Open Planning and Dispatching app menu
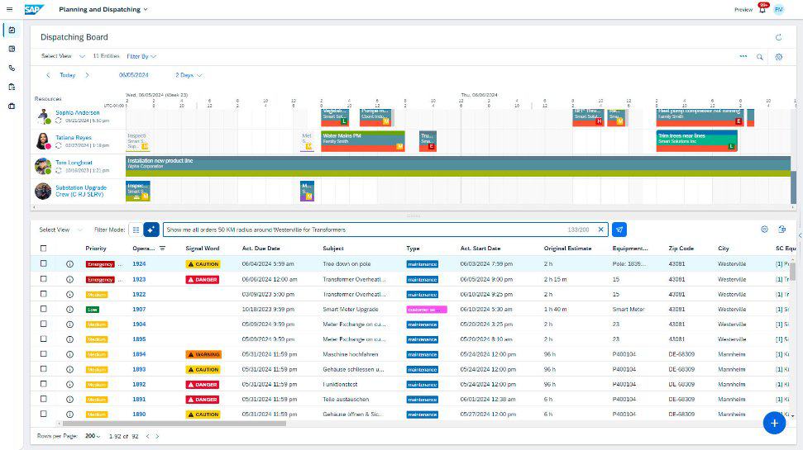Viewport: 803px width, 450px height. [x=103, y=9]
